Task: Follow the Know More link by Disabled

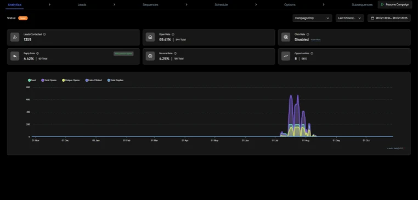Action: (x=315, y=39)
